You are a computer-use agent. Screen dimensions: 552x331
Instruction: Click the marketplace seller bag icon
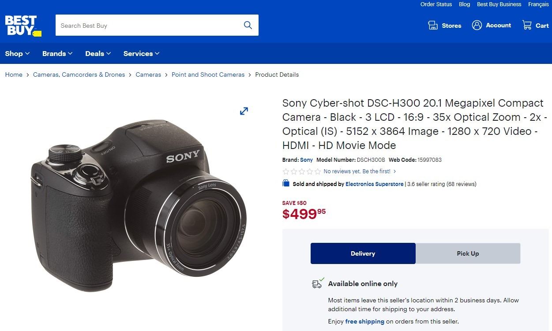(x=286, y=184)
